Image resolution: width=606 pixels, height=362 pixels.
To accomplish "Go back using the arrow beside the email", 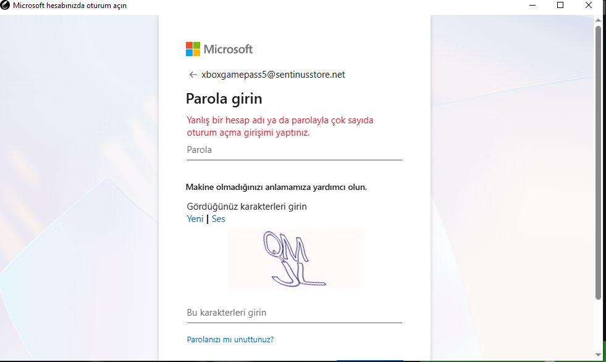I will tap(193, 75).
